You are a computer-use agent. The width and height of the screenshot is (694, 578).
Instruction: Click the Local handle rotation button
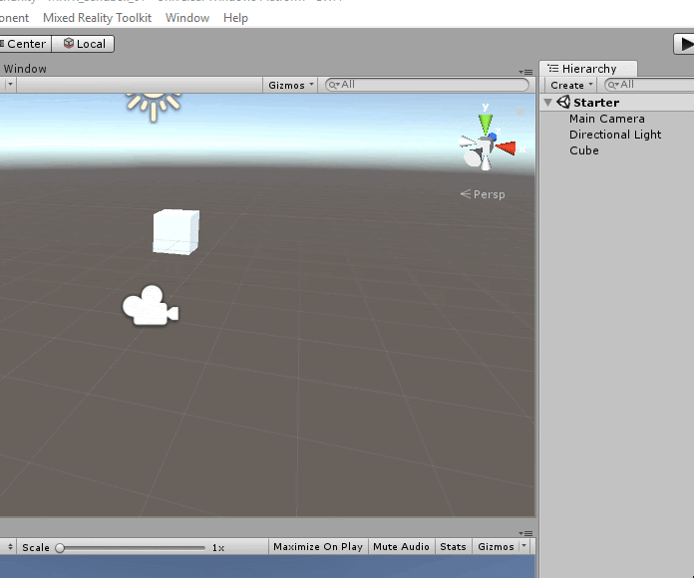(84, 44)
